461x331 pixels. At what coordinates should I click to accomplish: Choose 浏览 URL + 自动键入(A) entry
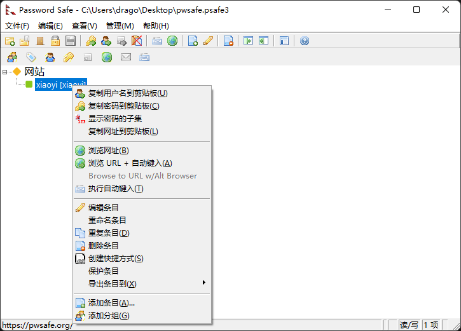(x=142, y=163)
